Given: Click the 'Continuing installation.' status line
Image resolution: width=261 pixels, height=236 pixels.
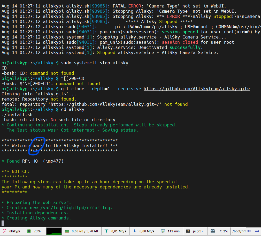Looking at the screenshot, I should click(89, 125).
